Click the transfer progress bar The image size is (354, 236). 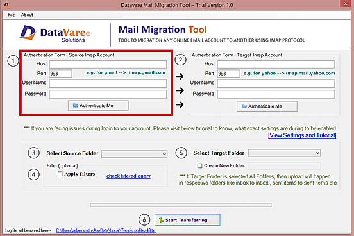pyautogui.click(x=181, y=205)
